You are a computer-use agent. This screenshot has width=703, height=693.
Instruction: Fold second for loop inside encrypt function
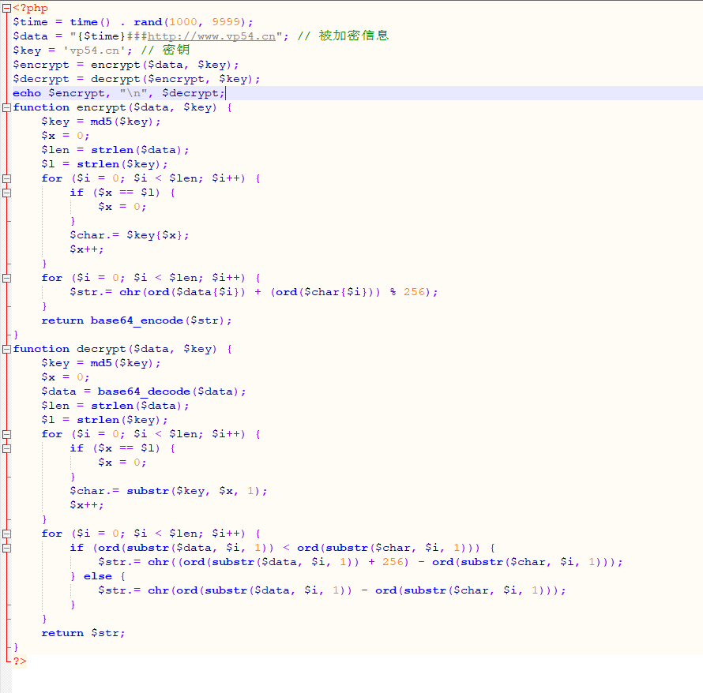pos(6,278)
